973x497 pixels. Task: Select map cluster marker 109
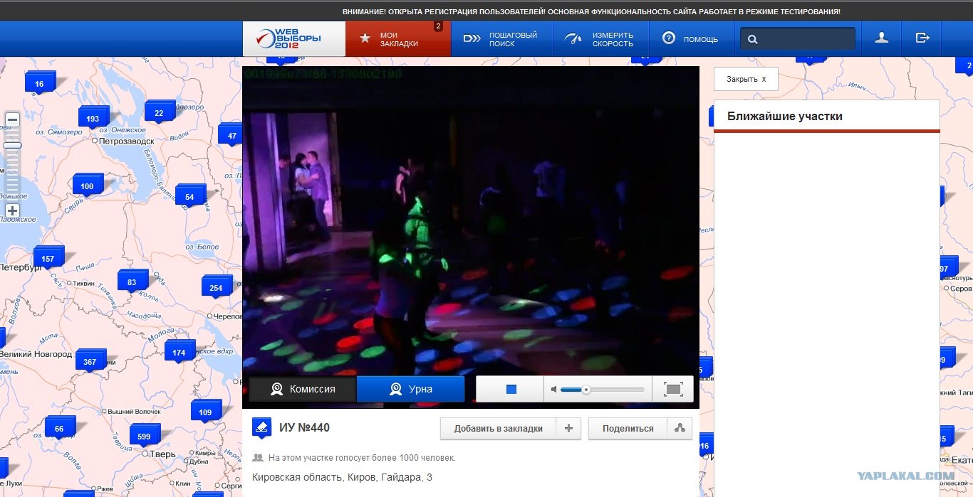(205, 412)
